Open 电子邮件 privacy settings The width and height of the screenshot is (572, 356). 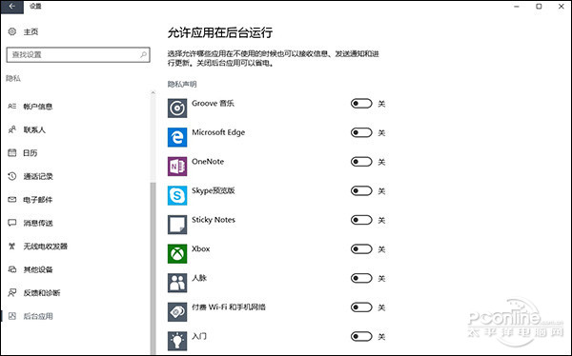[x=38, y=200]
